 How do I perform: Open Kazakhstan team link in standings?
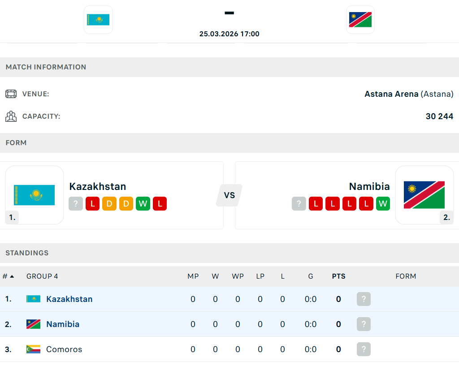coord(69,299)
